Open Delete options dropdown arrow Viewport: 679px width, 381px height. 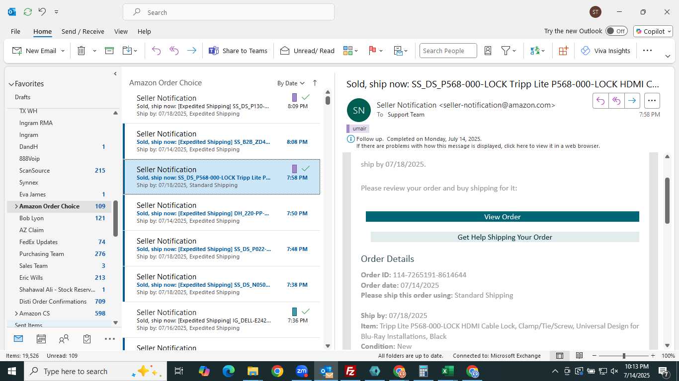tap(94, 51)
